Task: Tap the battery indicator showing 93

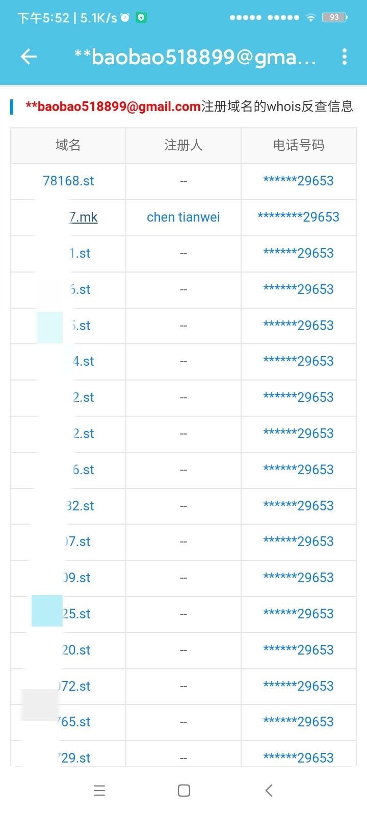Action: [334, 18]
